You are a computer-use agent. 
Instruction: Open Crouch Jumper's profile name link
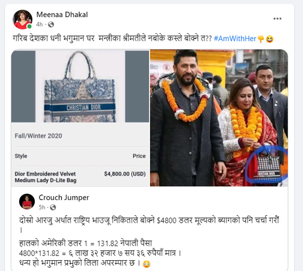[x=64, y=198]
